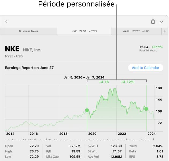The width and height of the screenshot is (169, 161).
Task: Select the right range handle near 2024
Action: tap(146, 109)
